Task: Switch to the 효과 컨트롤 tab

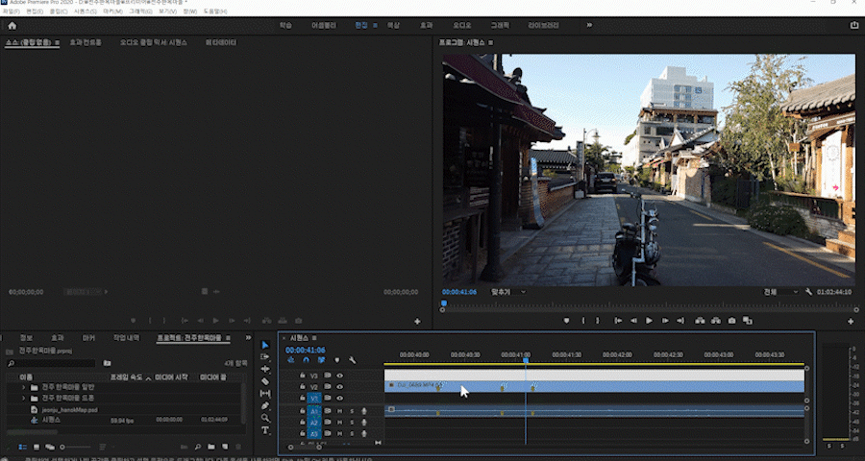Action: (x=85, y=43)
